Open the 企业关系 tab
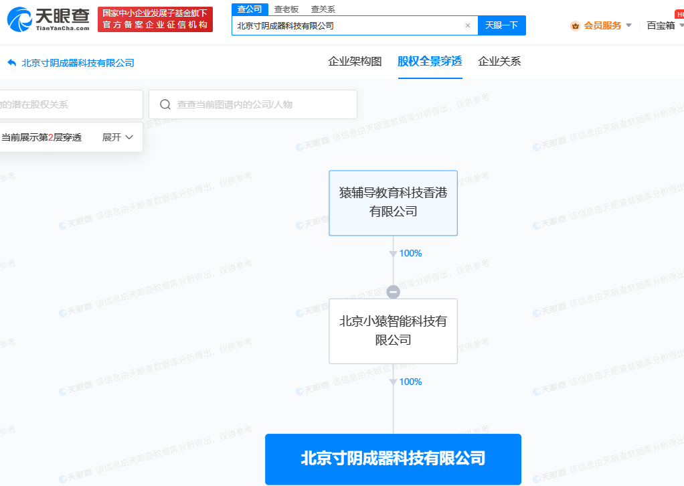This screenshot has height=486, width=684. pos(499,62)
